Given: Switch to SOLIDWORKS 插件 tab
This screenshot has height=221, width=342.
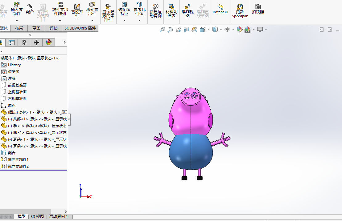Looking at the screenshot, I should (80, 28).
